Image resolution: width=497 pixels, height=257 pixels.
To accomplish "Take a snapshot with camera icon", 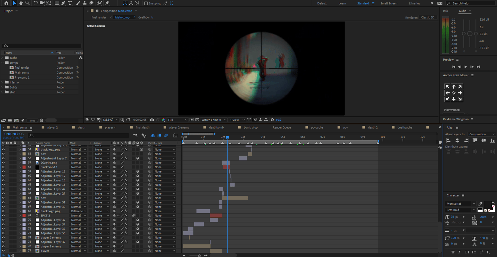I will tap(152, 120).
